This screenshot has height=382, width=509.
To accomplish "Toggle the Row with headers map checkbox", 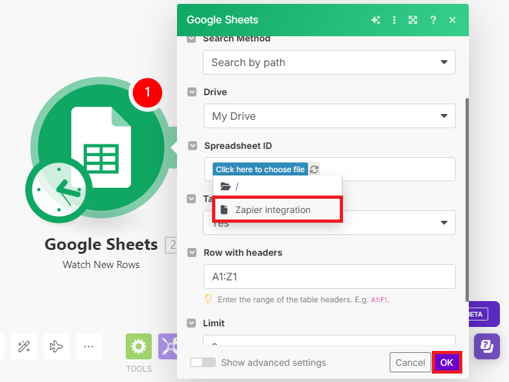I will pos(192,253).
